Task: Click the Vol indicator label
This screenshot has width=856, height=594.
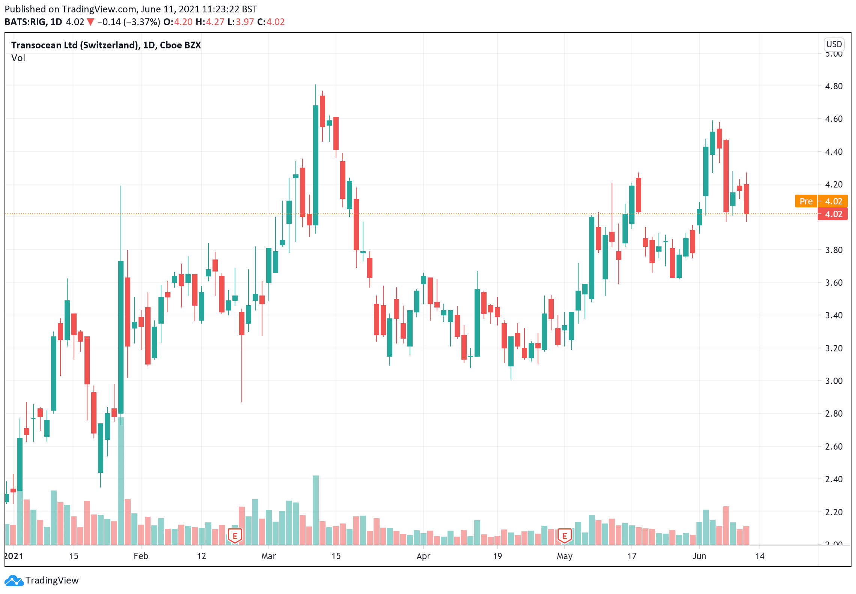Action: pyautogui.click(x=18, y=58)
